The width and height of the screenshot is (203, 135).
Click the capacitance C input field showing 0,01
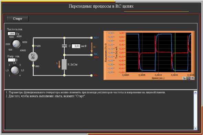coord(76,46)
